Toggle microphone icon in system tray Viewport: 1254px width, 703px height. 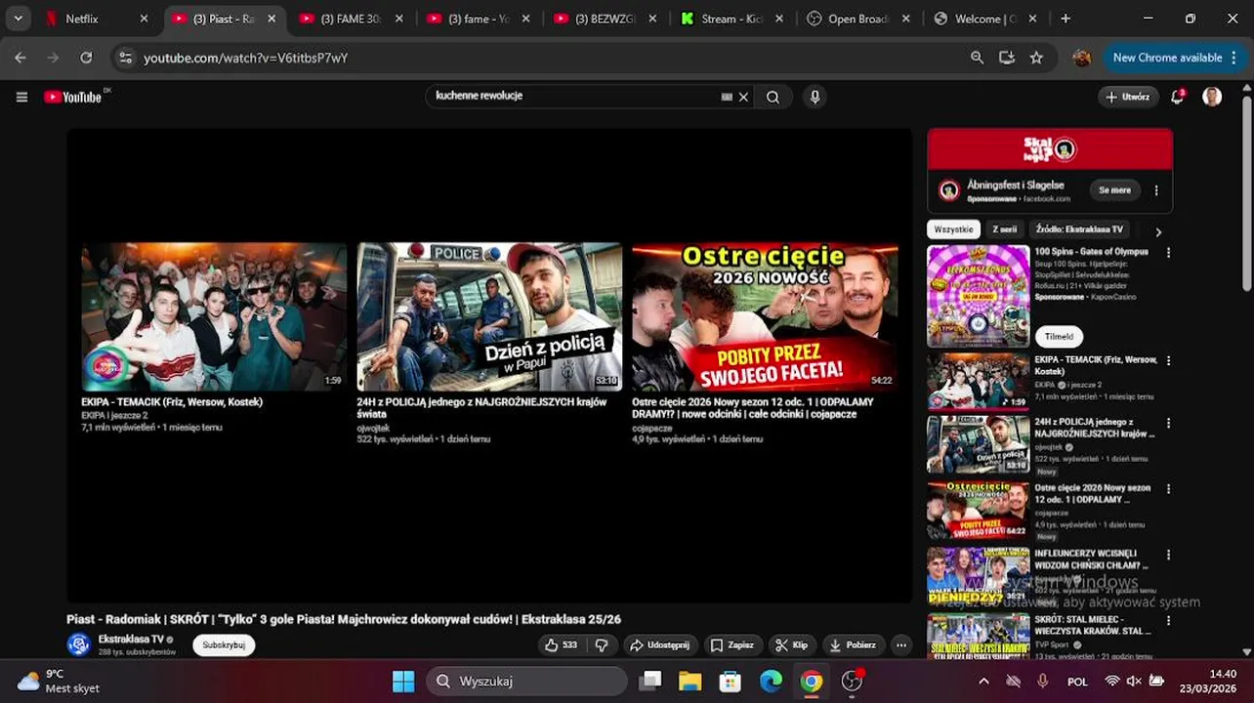pos(1042,682)
